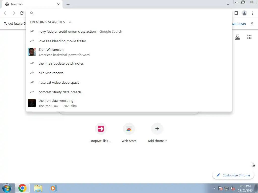
Task: Open the profile avatar menu
Action: point(244,13)
